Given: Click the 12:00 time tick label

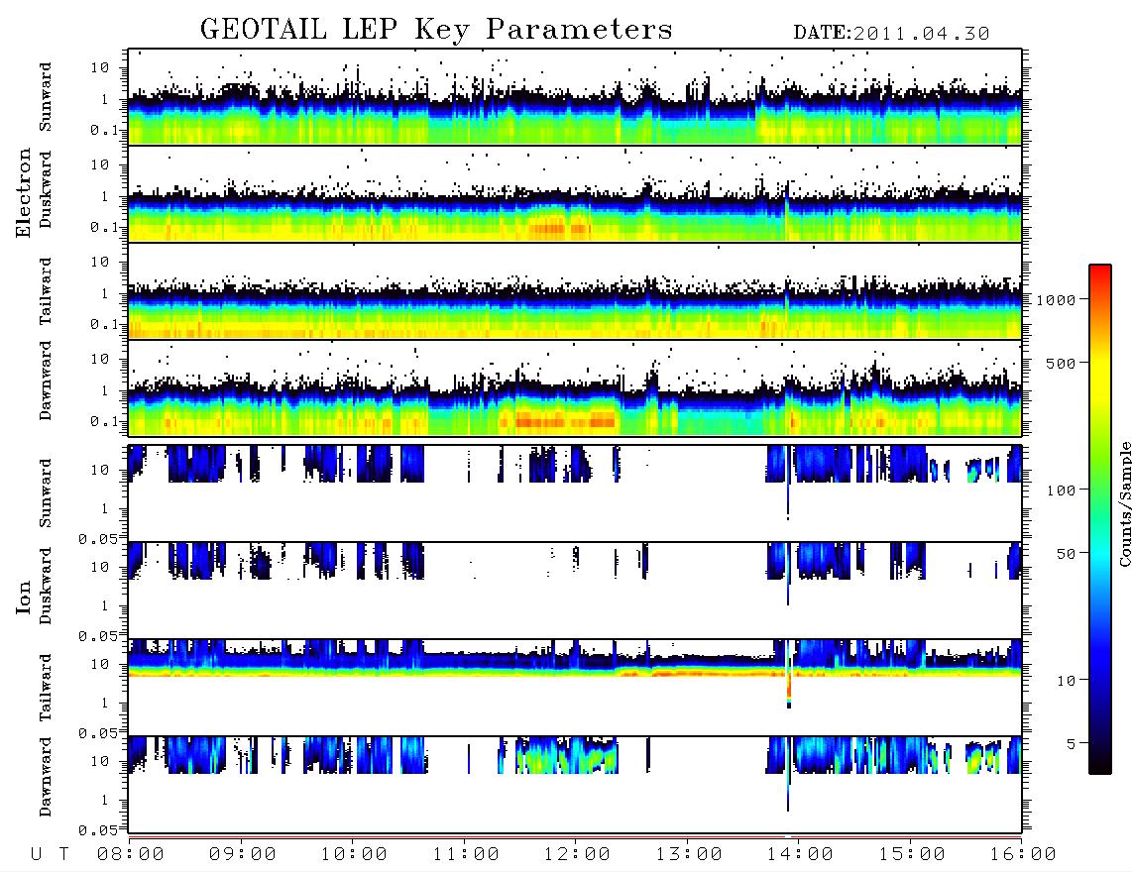Looking at the screenshot, I should coord(577,854).
